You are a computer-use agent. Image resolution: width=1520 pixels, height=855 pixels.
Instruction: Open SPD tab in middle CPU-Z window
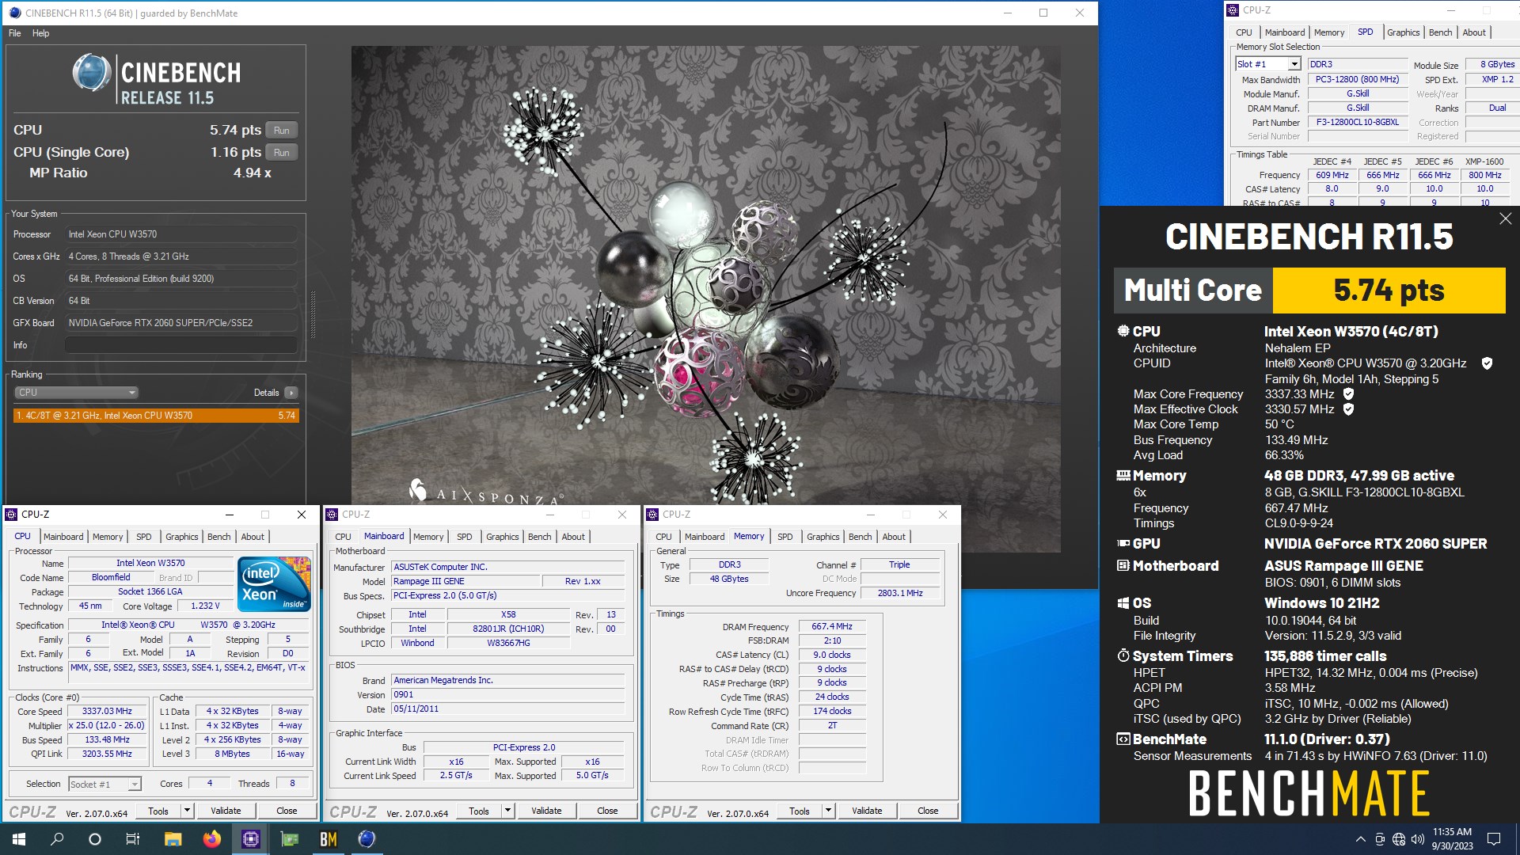pyautogui.click(x=465, y=537)
